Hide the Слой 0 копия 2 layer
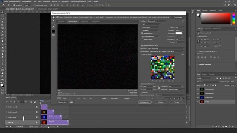 click(198, 93)
